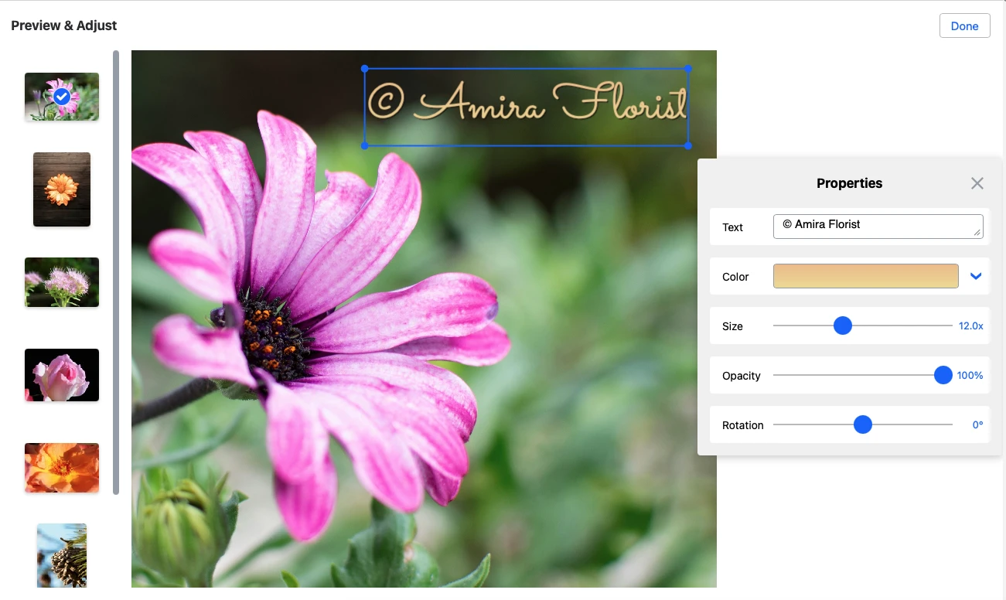Select the orange poppy thumbnail
Screen dimensions: 1006x600
tap(62, 468)
